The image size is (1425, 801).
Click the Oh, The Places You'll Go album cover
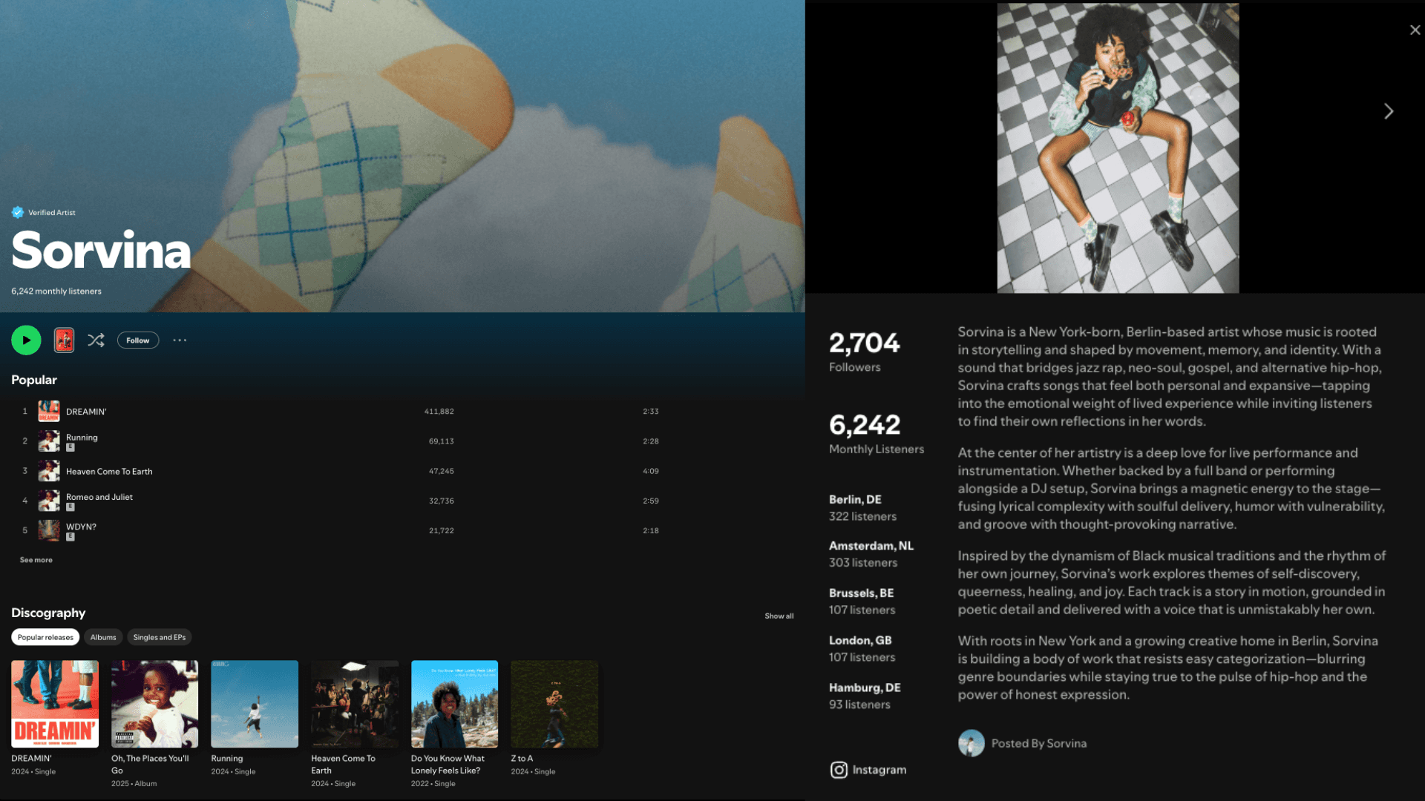pyautogui.click(x=154, y=703)
